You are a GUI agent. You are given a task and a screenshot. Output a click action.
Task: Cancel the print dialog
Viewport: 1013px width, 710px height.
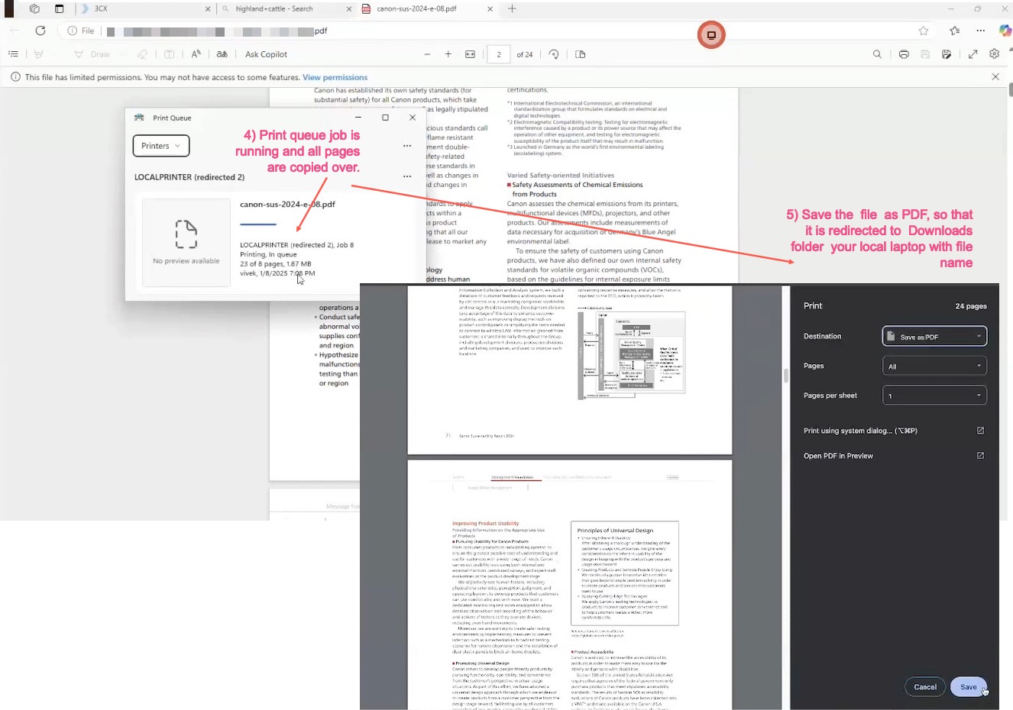[924, 687]
